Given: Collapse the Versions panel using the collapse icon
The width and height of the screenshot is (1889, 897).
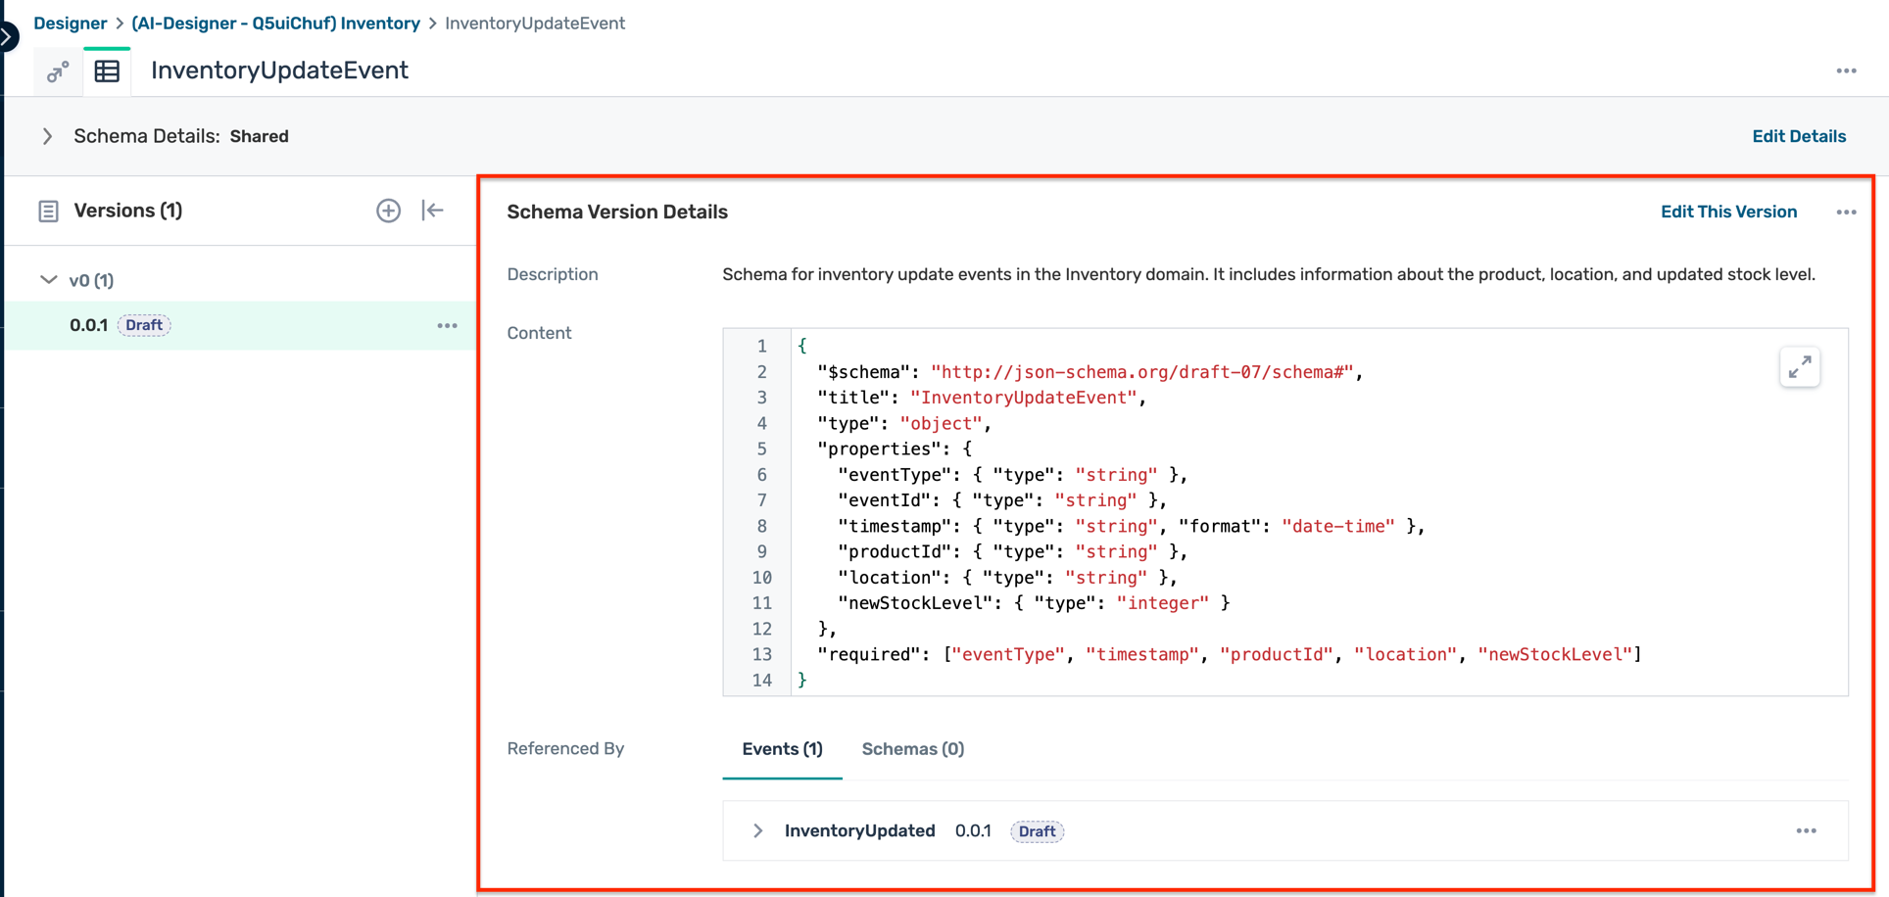Looking at the screenshot, I should pos(432,210).
